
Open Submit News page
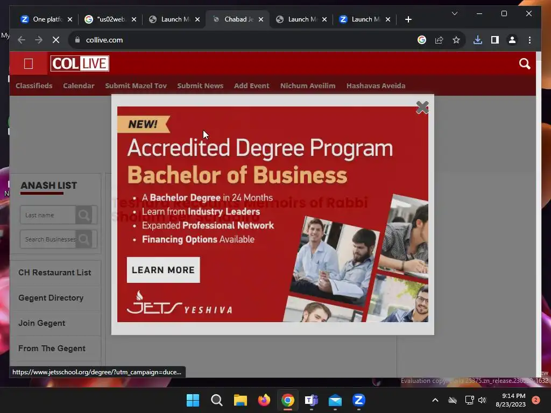(x=200, y=86)
